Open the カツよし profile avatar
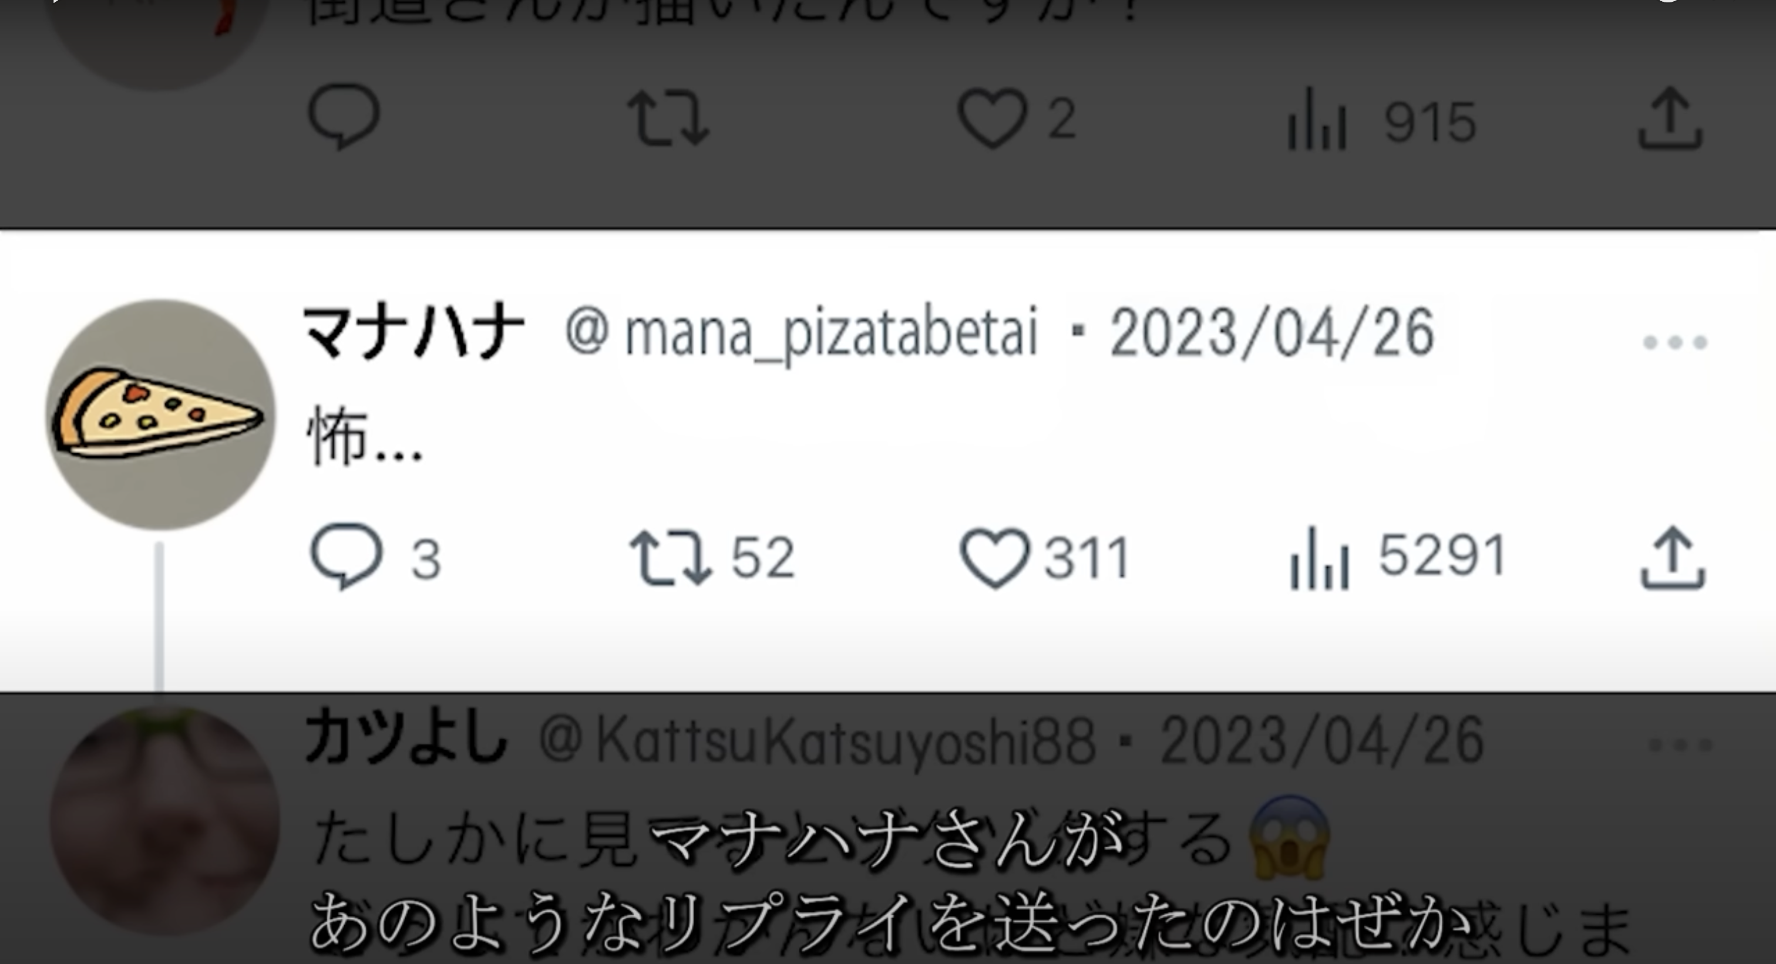1776x964 pixels. click(x=164, y=820)
